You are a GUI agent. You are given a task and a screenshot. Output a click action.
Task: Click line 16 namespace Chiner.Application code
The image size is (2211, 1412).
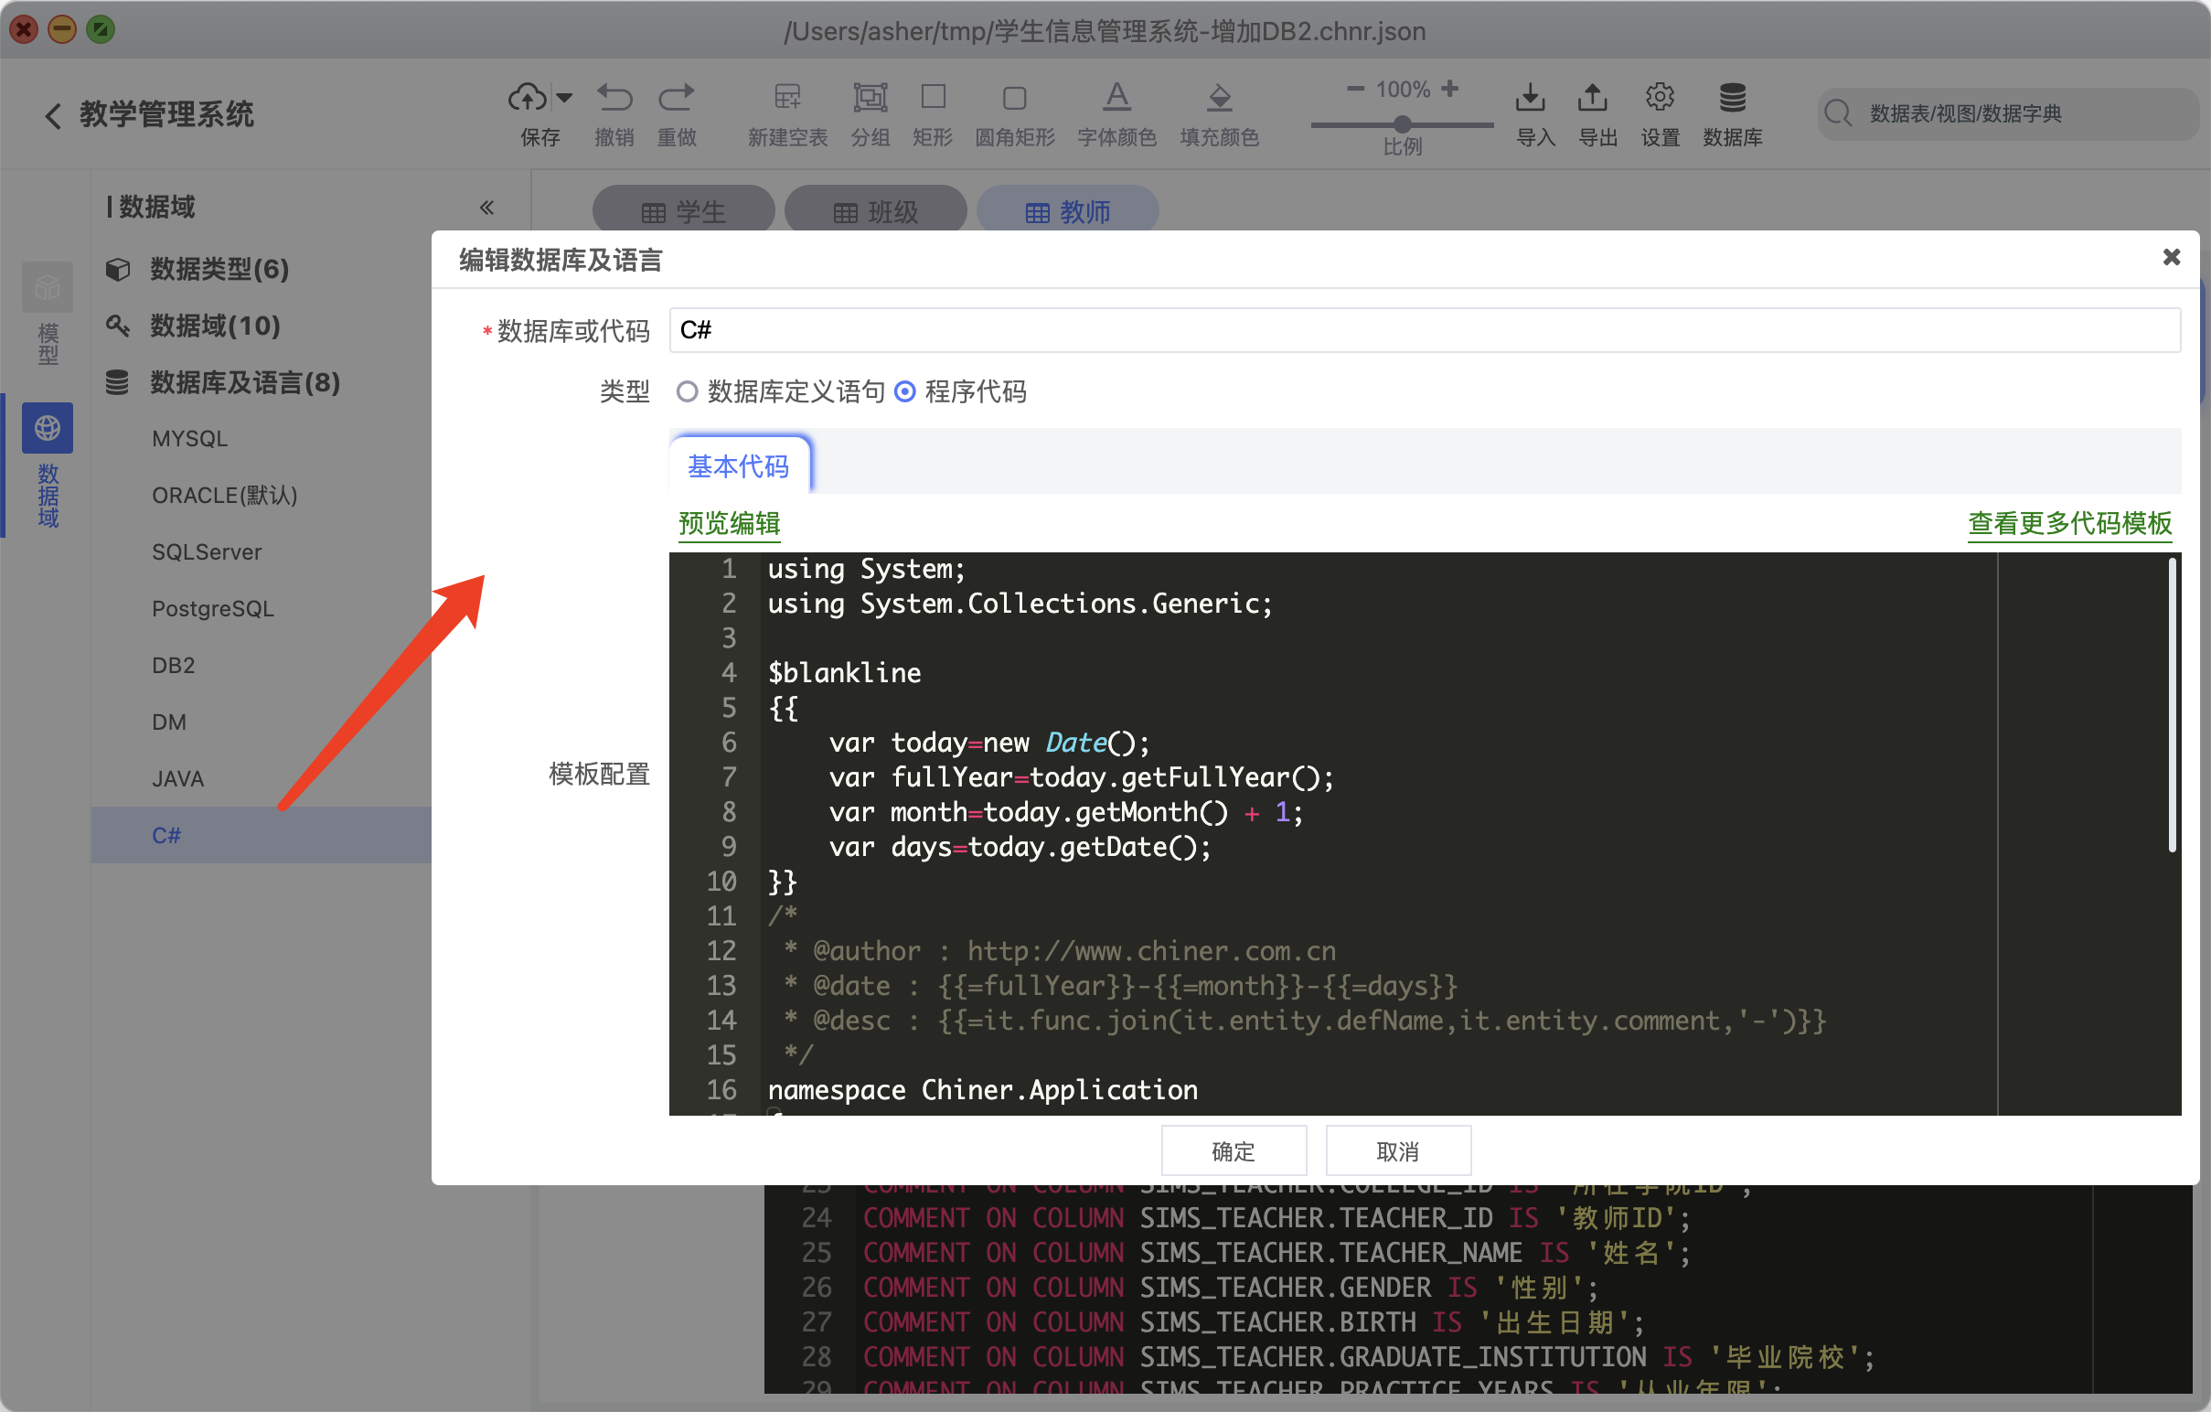[x=981, y=1091]
